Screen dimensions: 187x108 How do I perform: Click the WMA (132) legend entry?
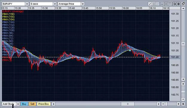pos(8,25)
